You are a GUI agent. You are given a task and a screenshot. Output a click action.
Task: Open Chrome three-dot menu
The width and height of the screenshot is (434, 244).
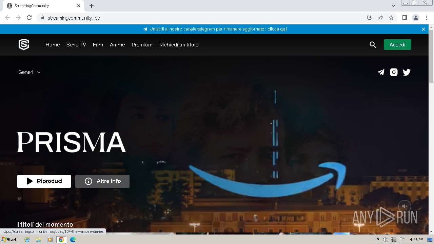pyautogui.click(x=427, y=18)
